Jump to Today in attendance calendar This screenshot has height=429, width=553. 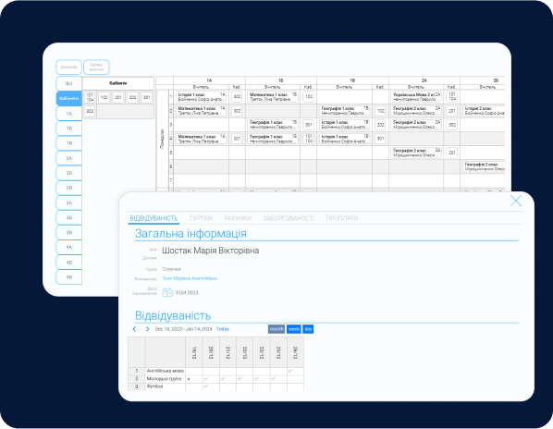(x=223, y=329)
